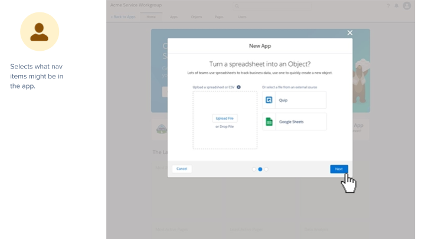Click the dashed file drop zone
This screenshot has height=239, width=425.
click(x=225, y=120)
